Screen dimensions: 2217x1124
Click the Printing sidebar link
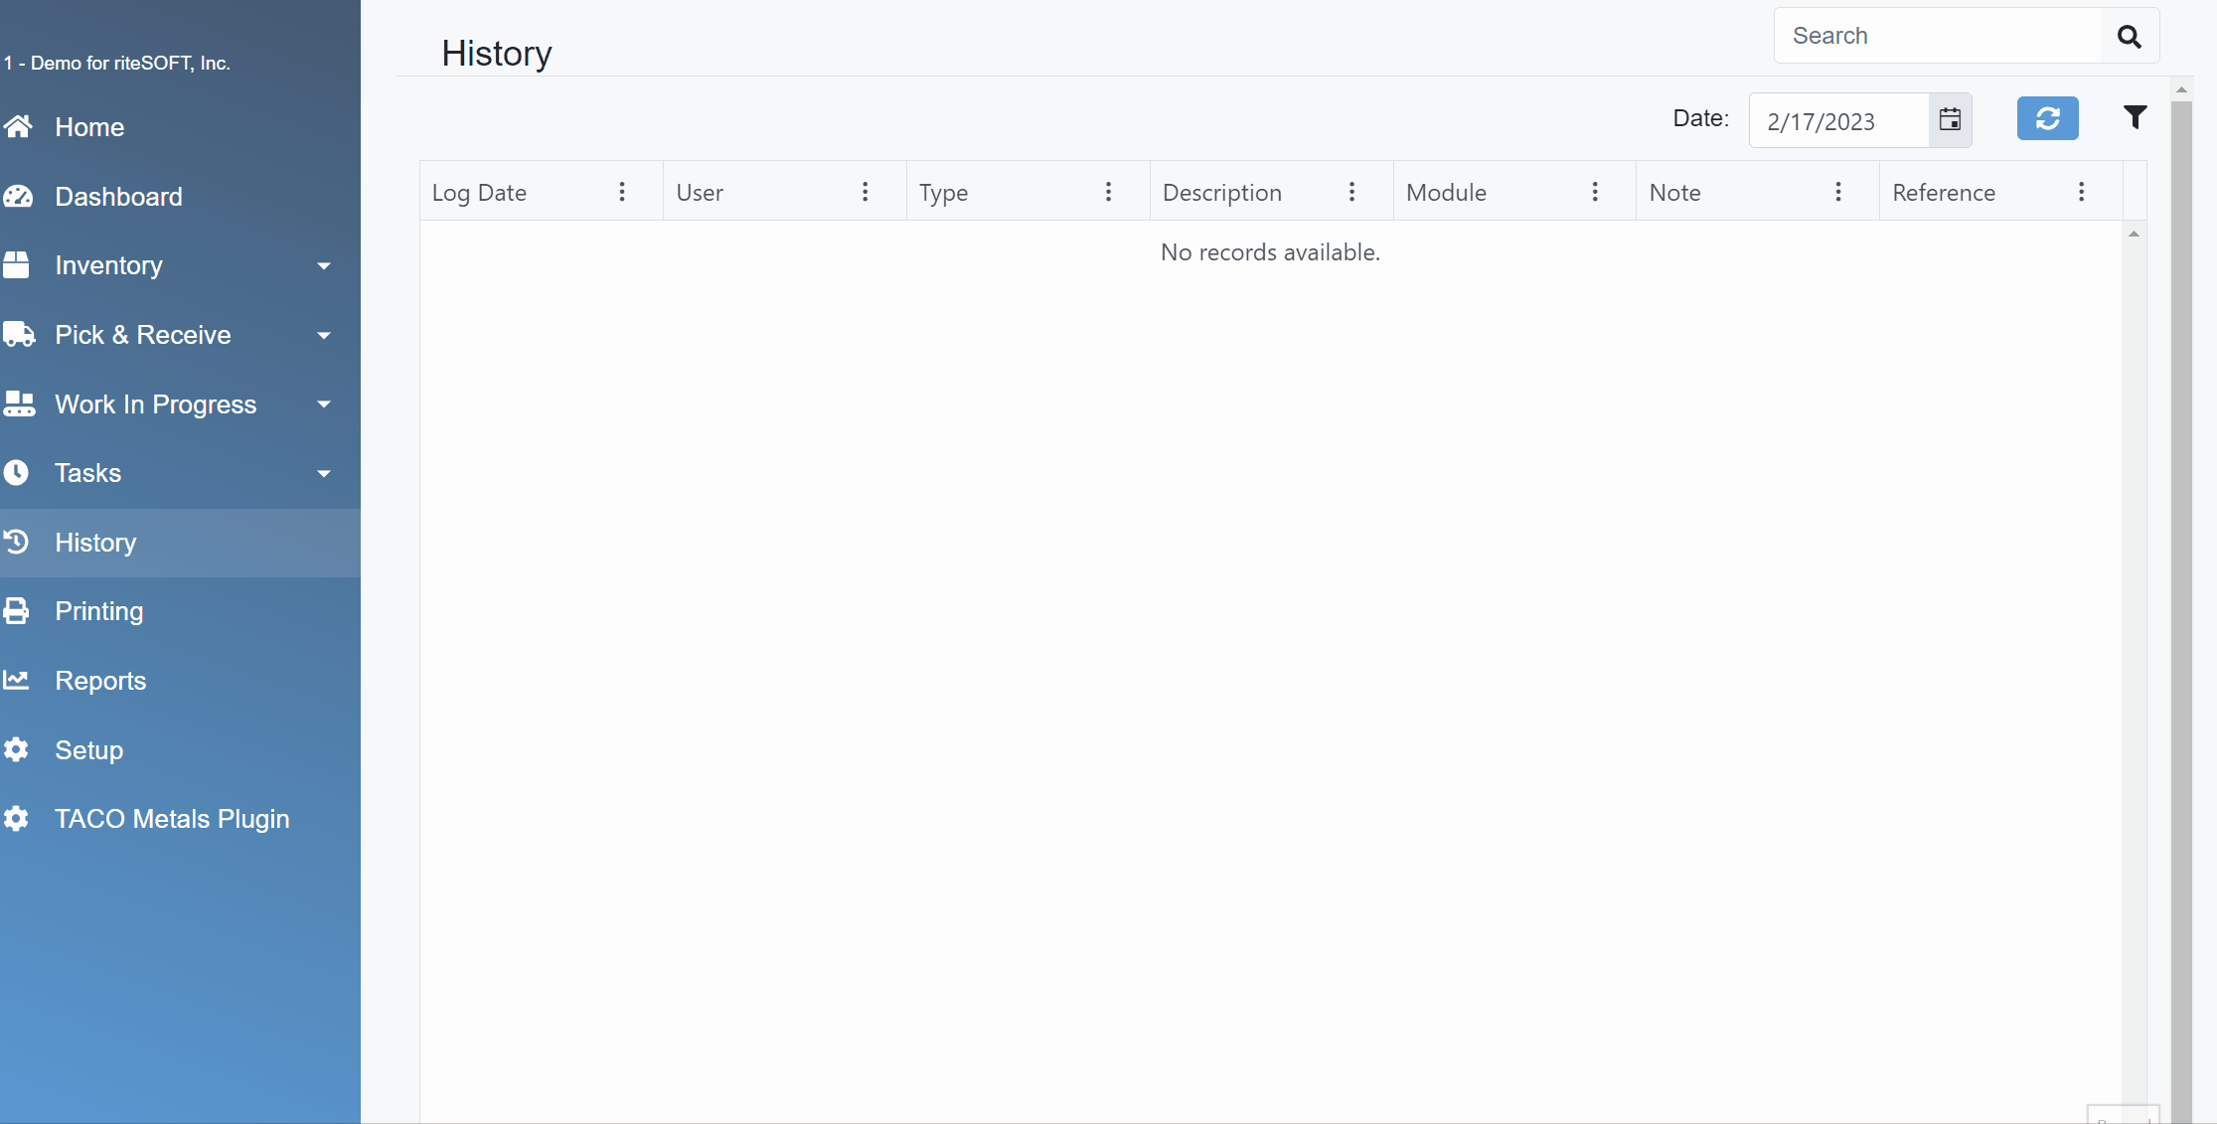click(98, 611)
